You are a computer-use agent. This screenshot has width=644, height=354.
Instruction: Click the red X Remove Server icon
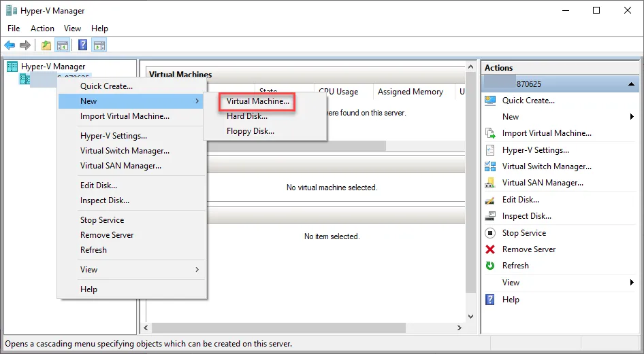pyautogui.click(x=490, y=249)
